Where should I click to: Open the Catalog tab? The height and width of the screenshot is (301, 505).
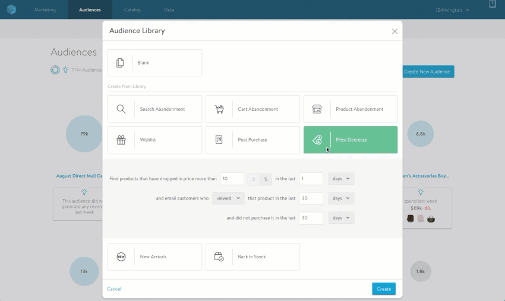click(132, 9)
